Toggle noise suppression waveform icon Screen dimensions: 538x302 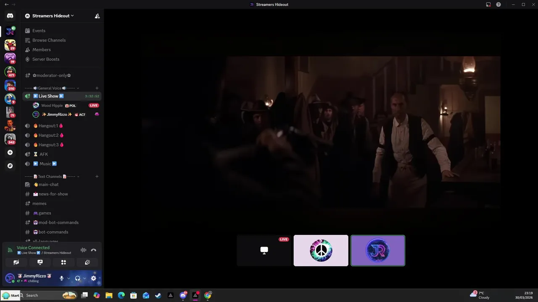coord(83,250)
